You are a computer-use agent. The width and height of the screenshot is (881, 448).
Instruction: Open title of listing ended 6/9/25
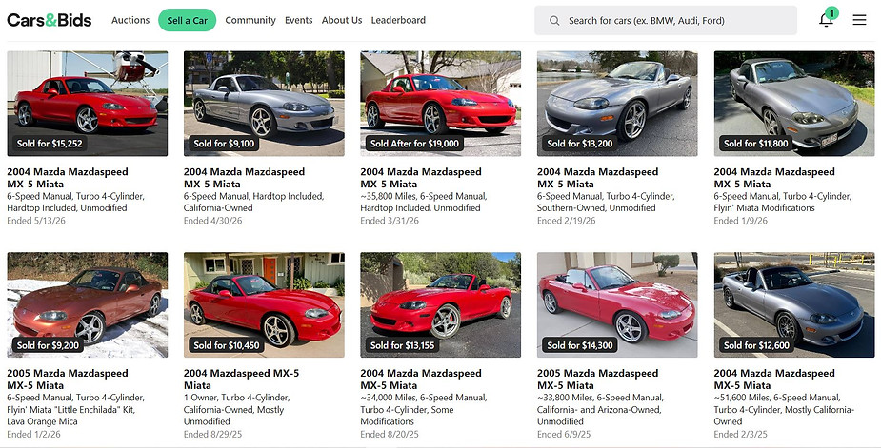pos(597,379)
